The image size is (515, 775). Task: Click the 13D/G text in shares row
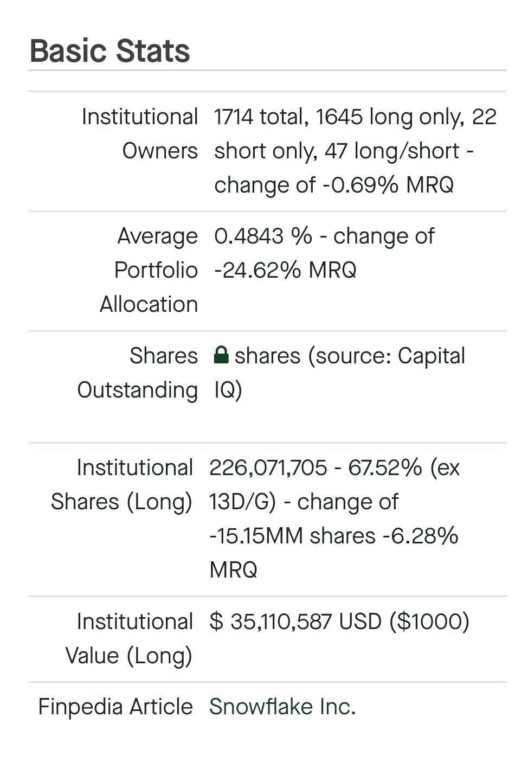click(x=242, y=502)
